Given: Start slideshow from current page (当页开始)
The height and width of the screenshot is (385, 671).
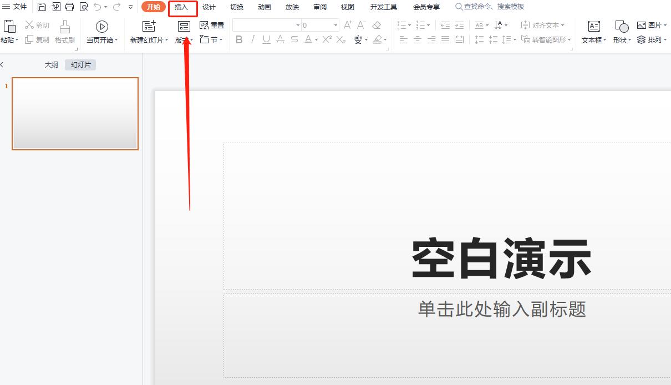Looking at the screenshot, I should [x=101, y=31].
